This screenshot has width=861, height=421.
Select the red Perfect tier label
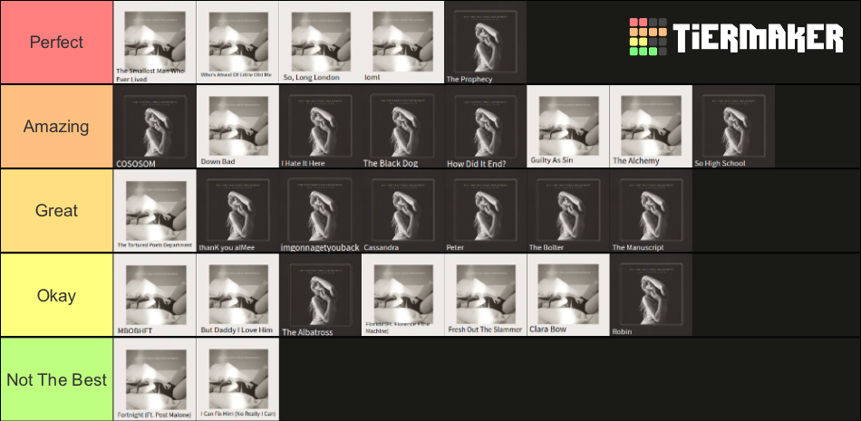pyautogui.click(x=56, y=43)
